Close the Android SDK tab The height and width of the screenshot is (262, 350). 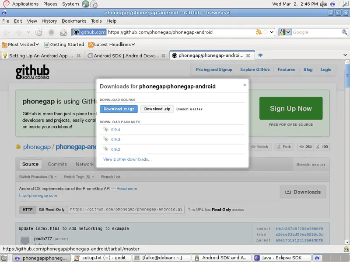(x=163, y=55)
